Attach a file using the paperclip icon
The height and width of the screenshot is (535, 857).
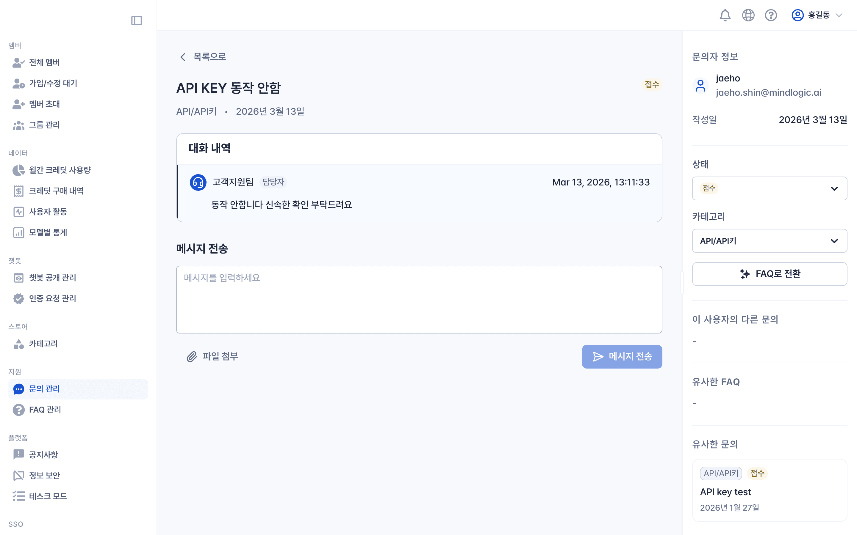coord(192,356)
